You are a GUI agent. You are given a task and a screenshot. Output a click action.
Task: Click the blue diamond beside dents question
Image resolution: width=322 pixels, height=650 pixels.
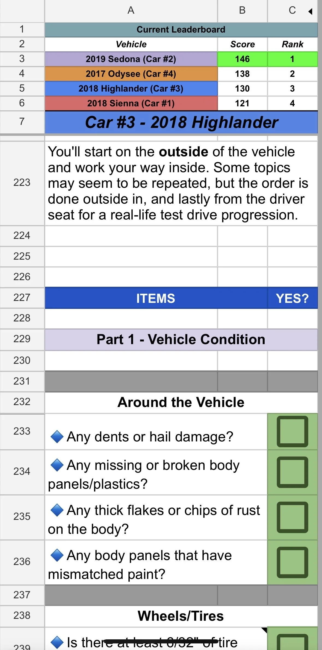tap(57, 437)
